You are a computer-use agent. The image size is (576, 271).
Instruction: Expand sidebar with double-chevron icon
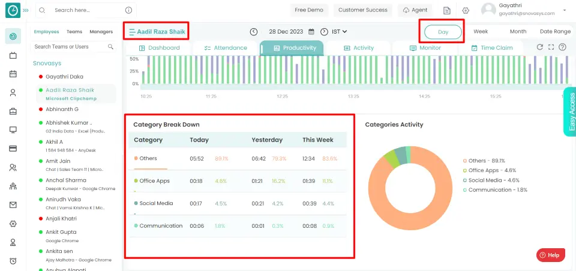pyautogui.click(x=26, y=10)
